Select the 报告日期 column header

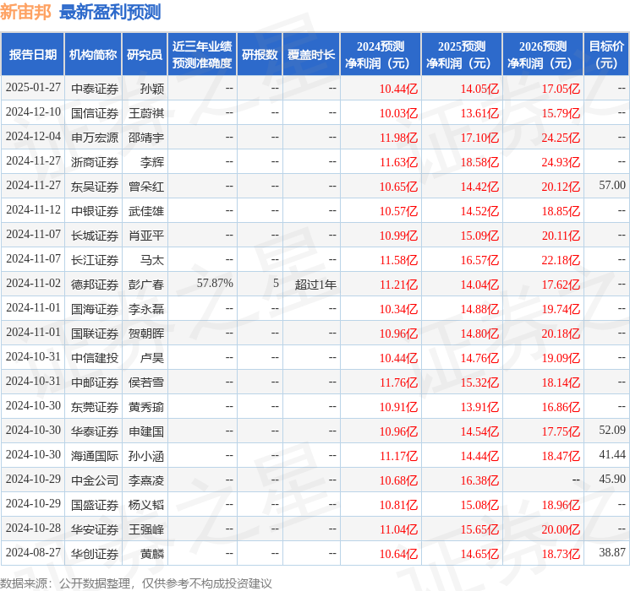[x=33, y=55]
